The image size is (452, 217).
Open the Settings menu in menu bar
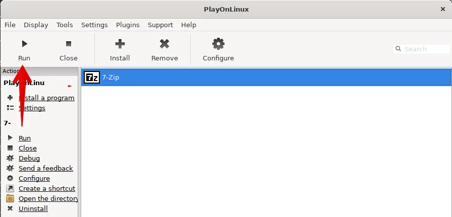click(94, 25)
